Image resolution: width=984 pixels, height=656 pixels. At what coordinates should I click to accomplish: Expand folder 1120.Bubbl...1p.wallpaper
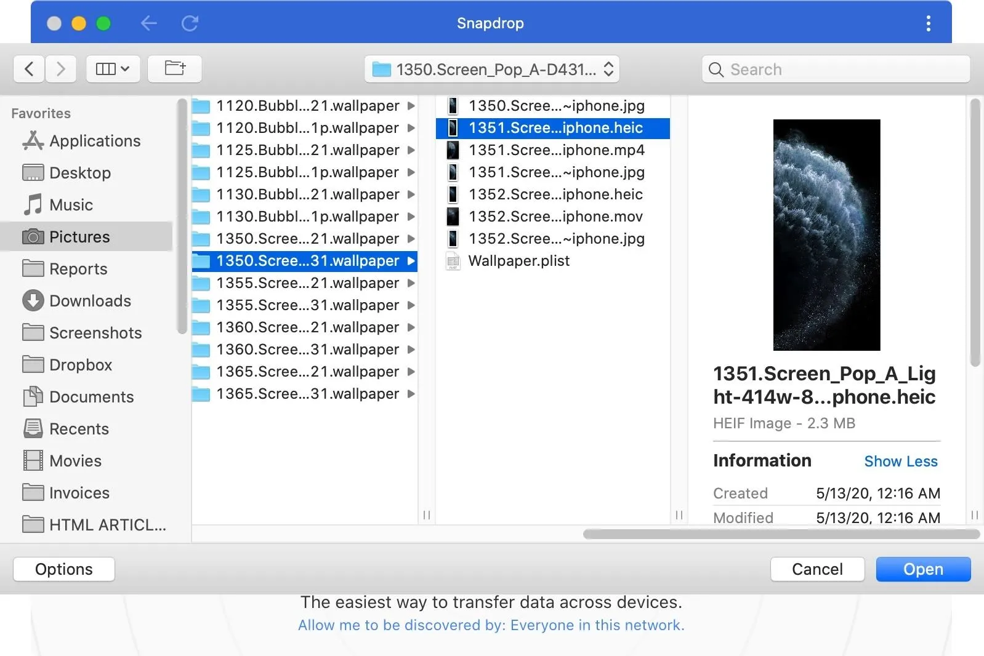coord(411,128)
